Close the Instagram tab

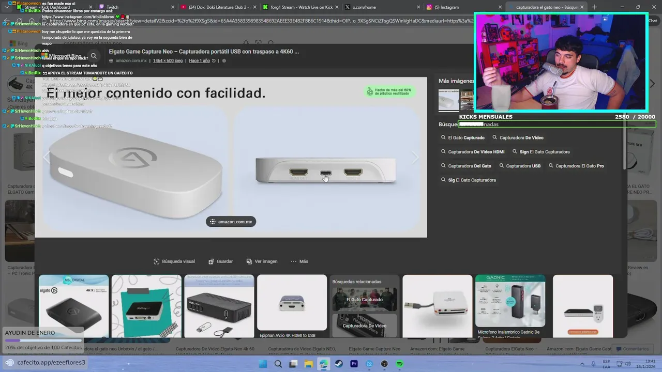coord(500,7)
